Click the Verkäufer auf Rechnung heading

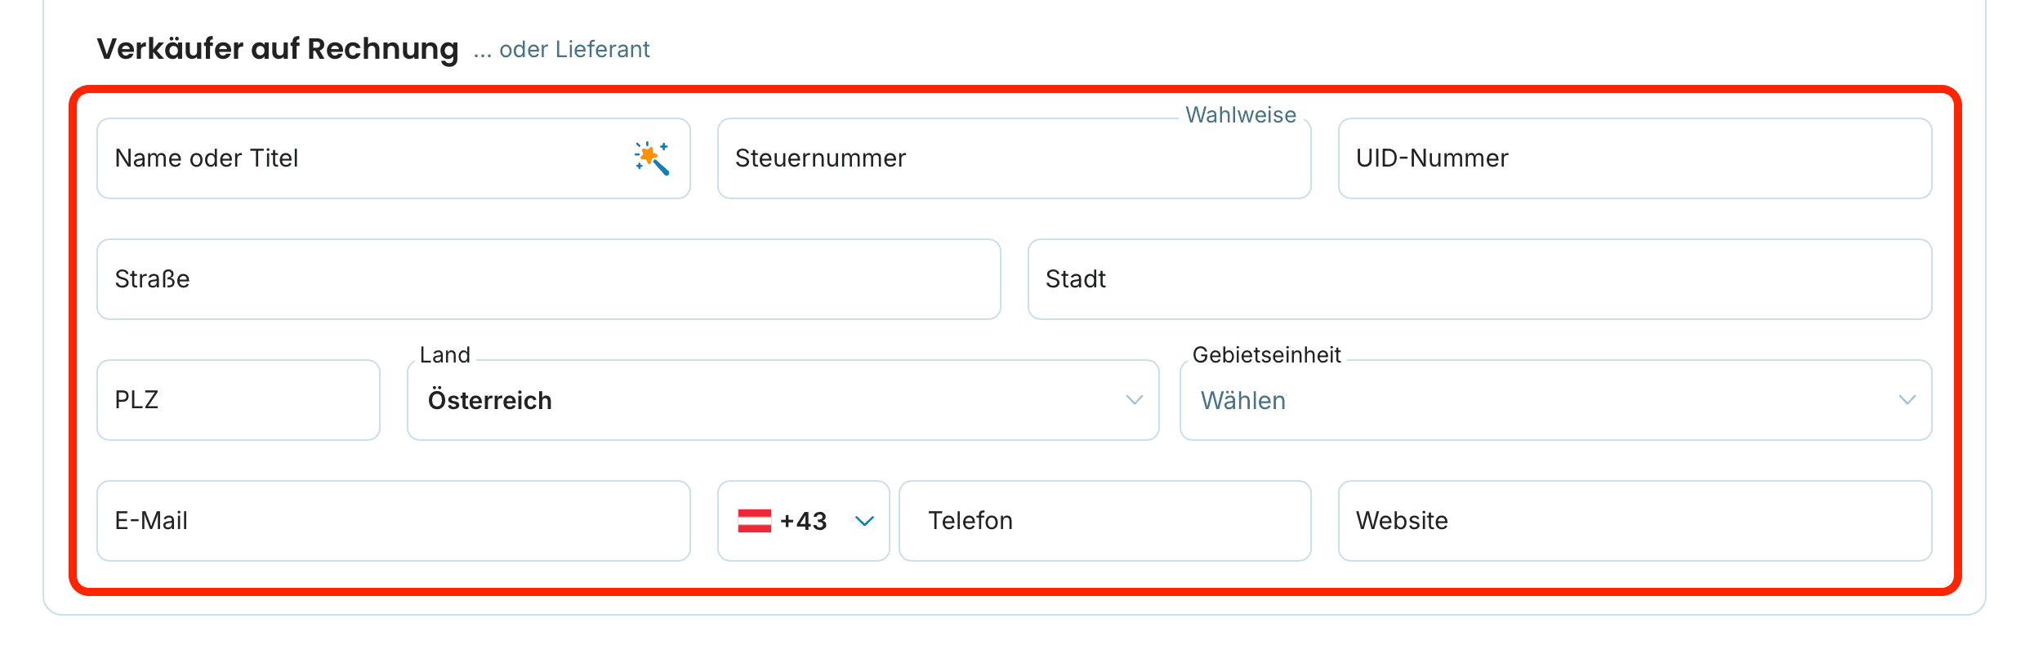pos(278,49)
